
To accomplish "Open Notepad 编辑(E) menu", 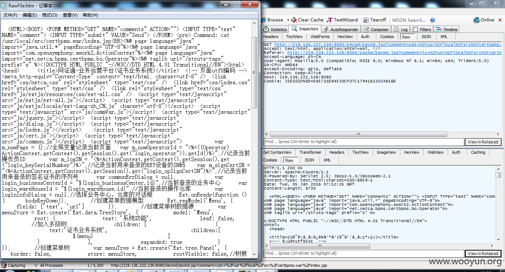I will 30,15.
